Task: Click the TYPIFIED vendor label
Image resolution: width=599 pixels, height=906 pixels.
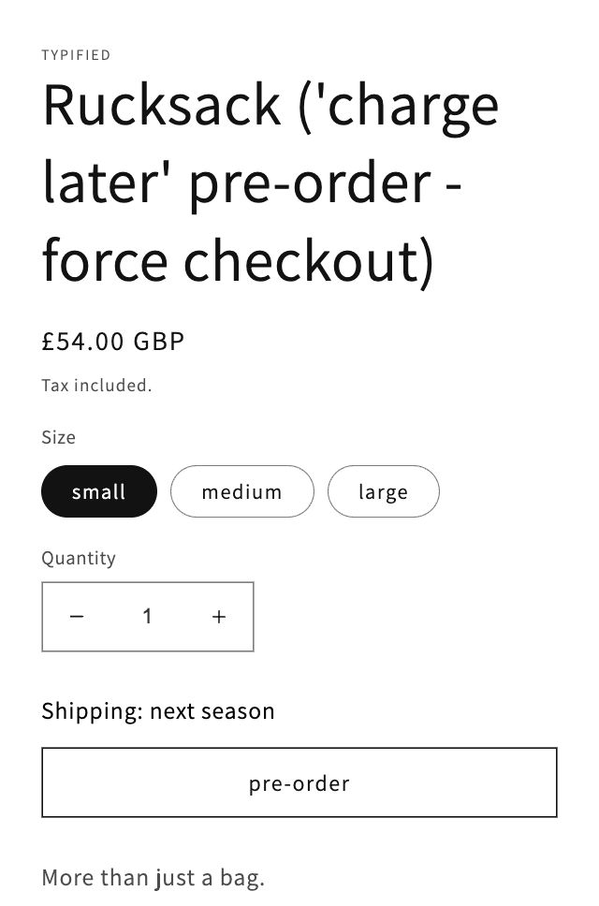Action: [x=76, y=55]
